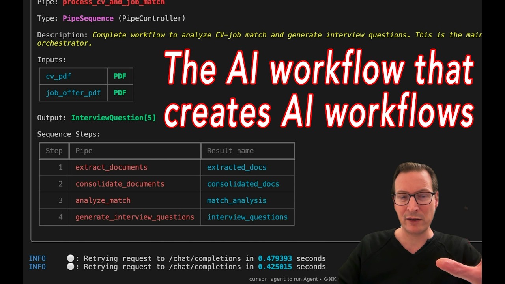Click the consolidated_docs result name
The image size is (505, 284).
click(243, 184)
